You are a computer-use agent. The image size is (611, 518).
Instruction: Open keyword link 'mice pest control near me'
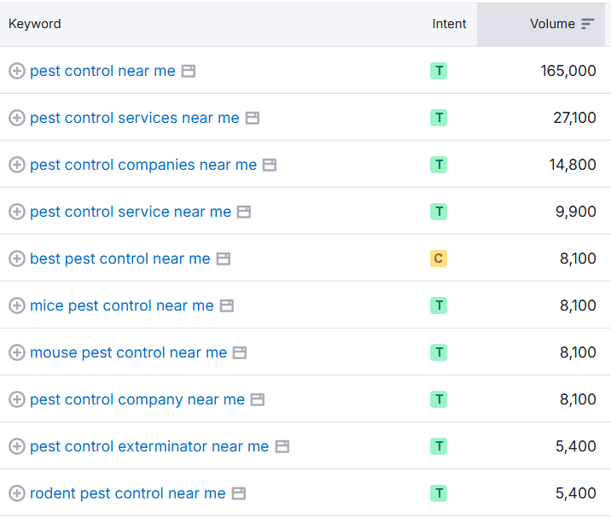click(122, 306)
